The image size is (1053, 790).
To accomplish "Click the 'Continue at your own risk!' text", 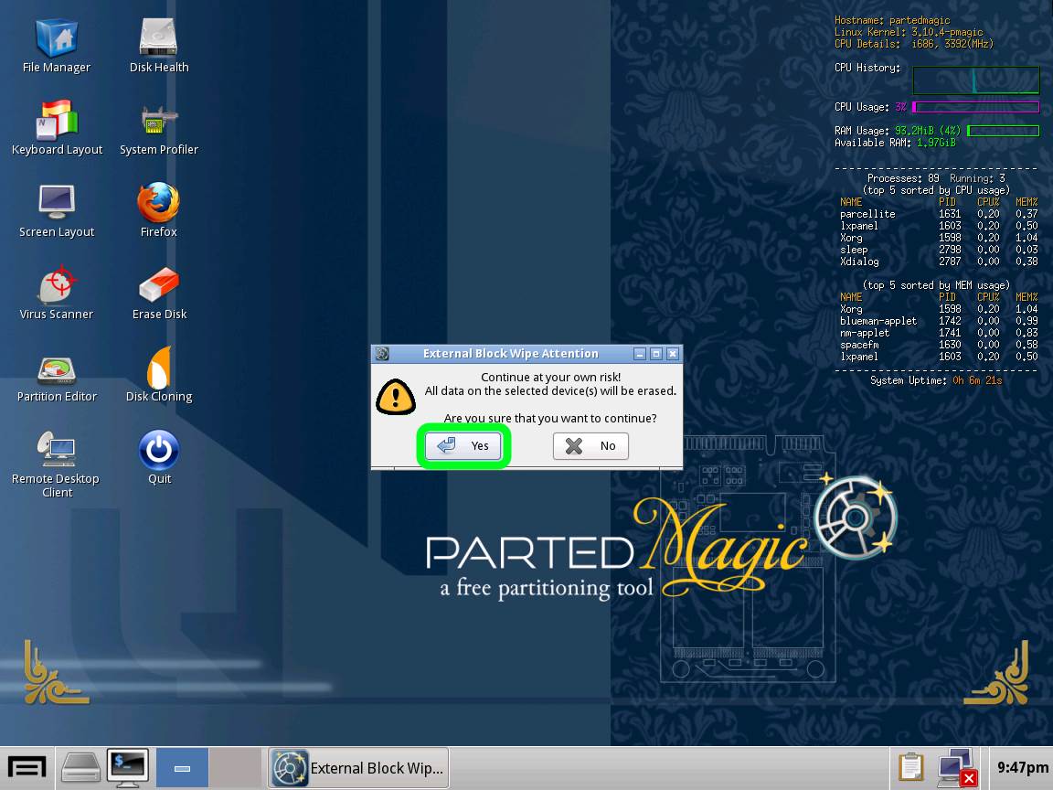I will [550, 377].
